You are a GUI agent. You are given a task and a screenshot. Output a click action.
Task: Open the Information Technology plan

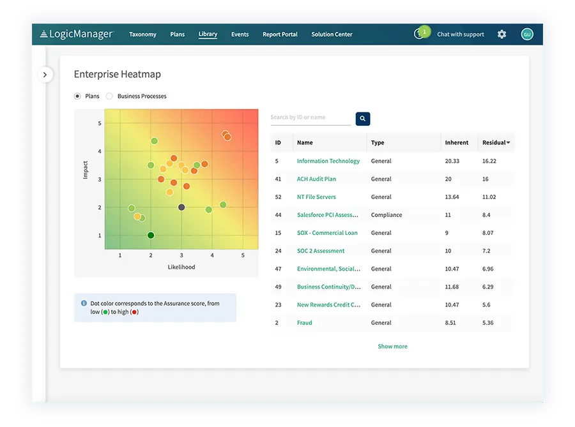(328, 161)
